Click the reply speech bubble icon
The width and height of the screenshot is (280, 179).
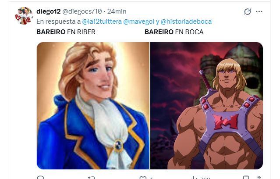(40, 178)
